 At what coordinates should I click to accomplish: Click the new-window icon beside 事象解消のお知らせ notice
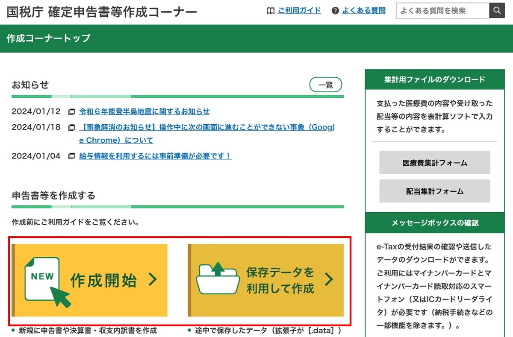[72, 127]
